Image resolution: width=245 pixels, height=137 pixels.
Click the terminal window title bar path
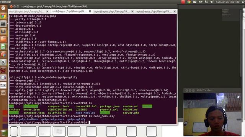click(x=54, y=6)
